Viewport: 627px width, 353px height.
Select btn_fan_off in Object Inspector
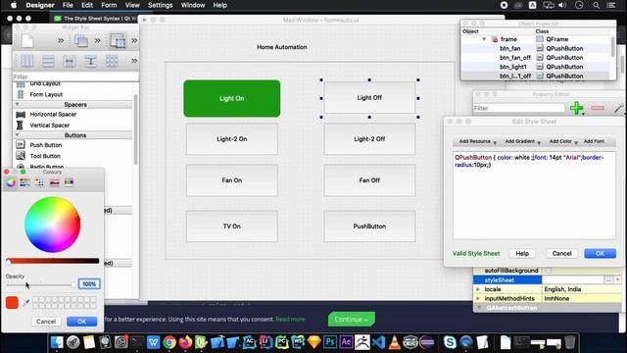pyautogui.click(x=515, y=58)
